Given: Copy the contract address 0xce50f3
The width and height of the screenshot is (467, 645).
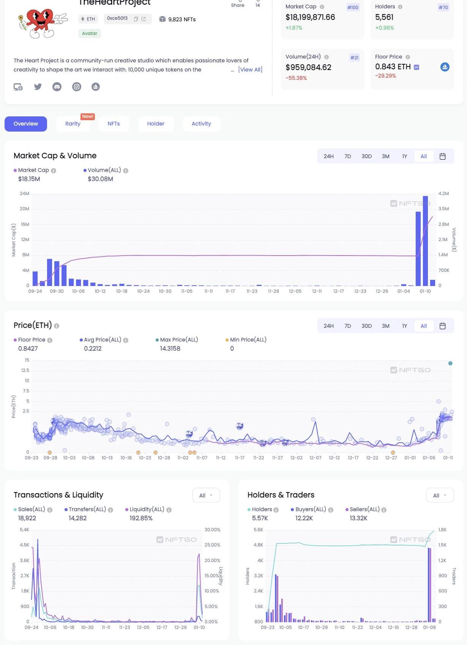Looking at the screenshot, I should (x=136, y=19).
